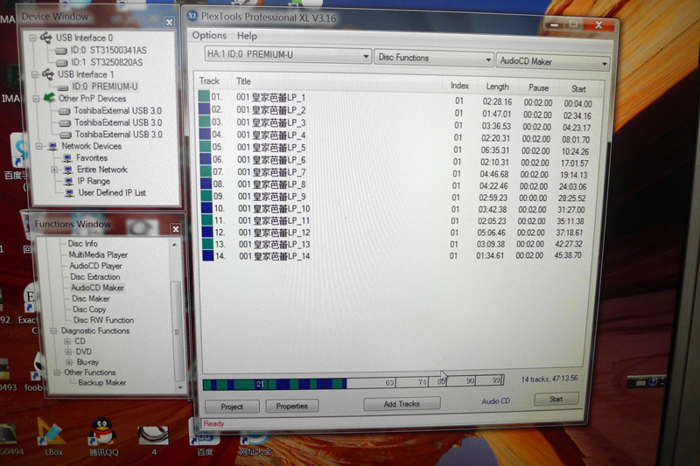Select track 03 row 皇家芭蕾LP_3
The height and width of the screenshot is (466, 700).
pyautogui.click(x=395, y=124)
